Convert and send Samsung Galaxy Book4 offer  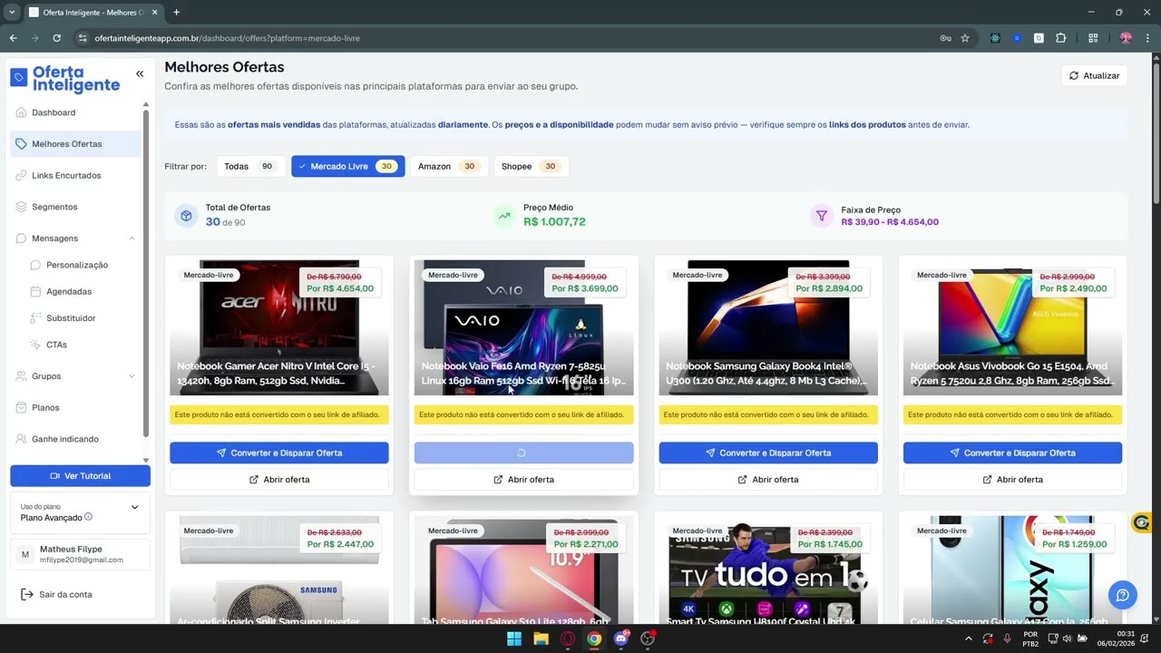[768, 453]
